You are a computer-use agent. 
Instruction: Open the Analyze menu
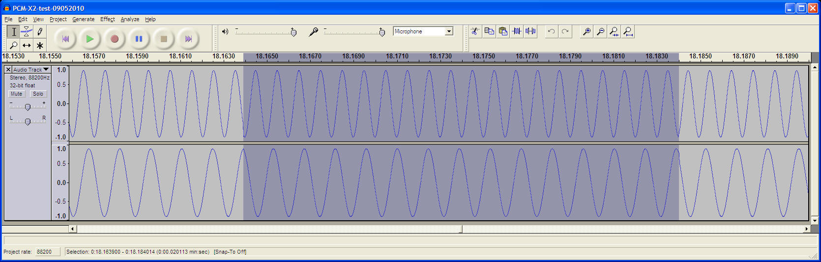click(x=130, y=19)
